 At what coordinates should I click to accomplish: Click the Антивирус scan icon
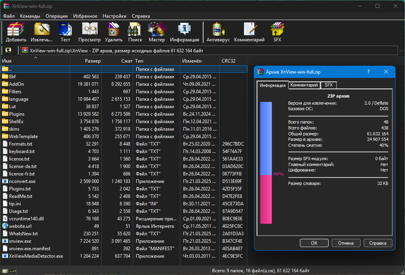tap(218, 32)
